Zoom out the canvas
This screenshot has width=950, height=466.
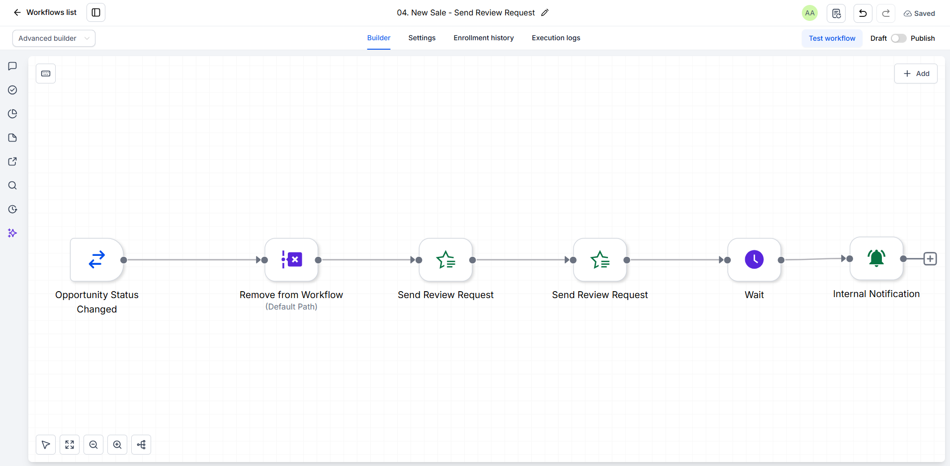93,445
